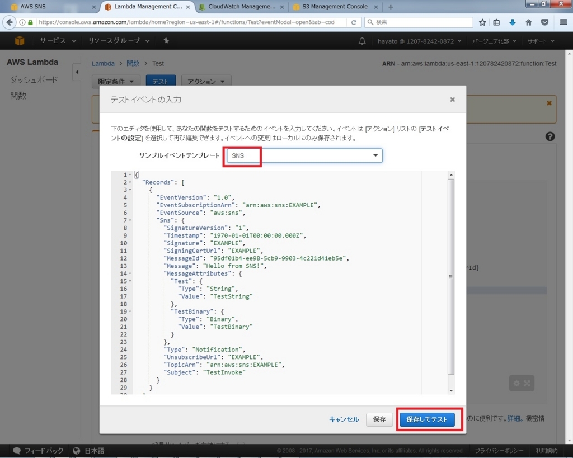The height and width of the screenshot is (458, 573).
Task: Open the bookmarks list icon
Action: tap(496, 22)
